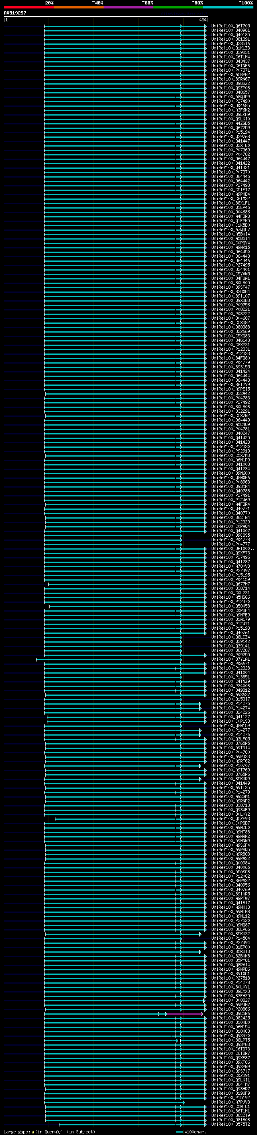Screen dimensions: 257x1135
Task: Select hit UniRef100_P15194
Action: coord(230,132)
